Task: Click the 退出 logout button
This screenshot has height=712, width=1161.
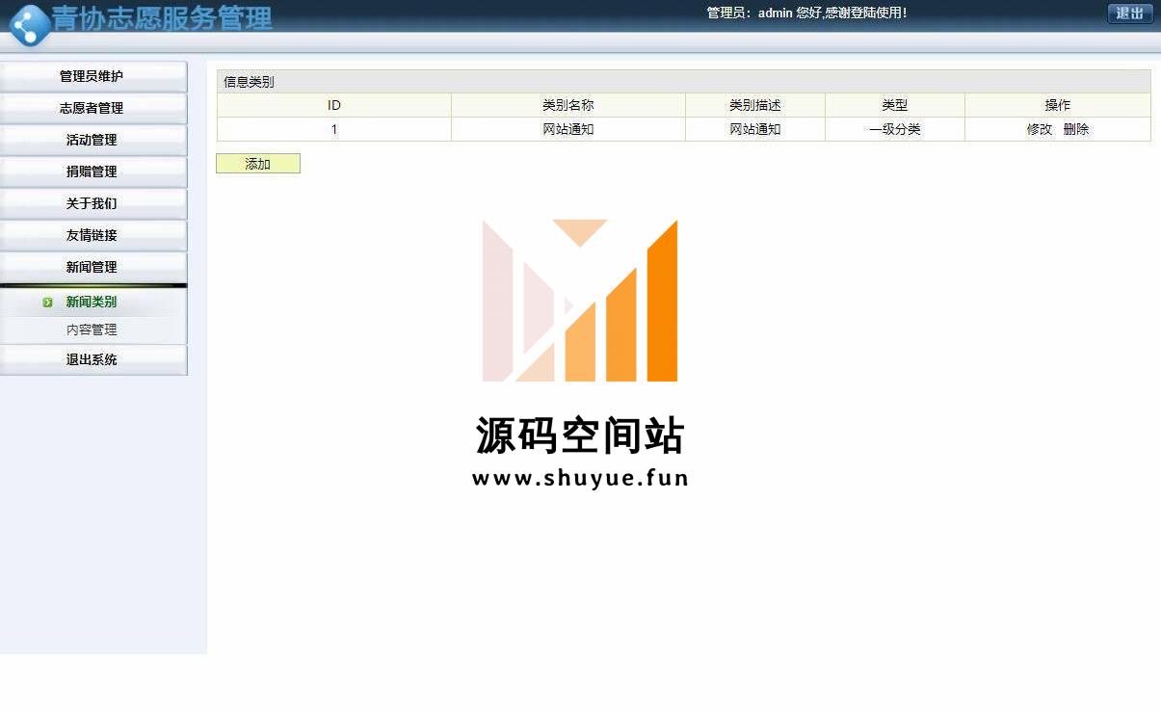Action: 1130,13
